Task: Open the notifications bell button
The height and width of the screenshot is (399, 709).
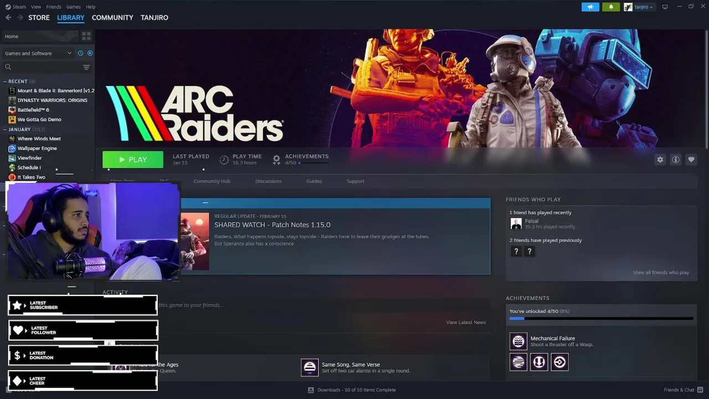Action: pyautogui.click(x=611, y=7)
